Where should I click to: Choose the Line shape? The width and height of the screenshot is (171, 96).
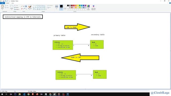coord(34,6)
